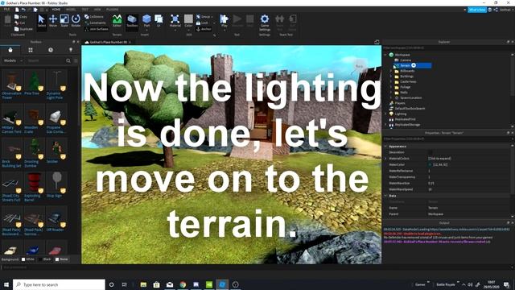
Task: Click the Group button
Action: [204, 16]
